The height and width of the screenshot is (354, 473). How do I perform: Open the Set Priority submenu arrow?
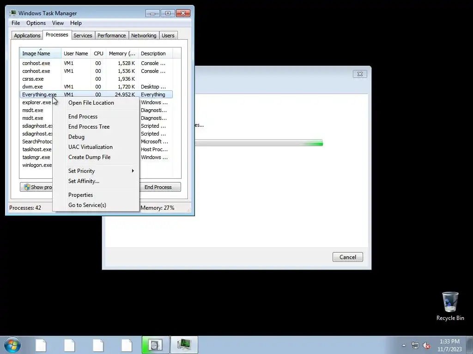coord(133,171)
